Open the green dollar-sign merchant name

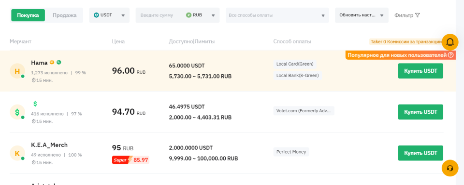point(35,104)
